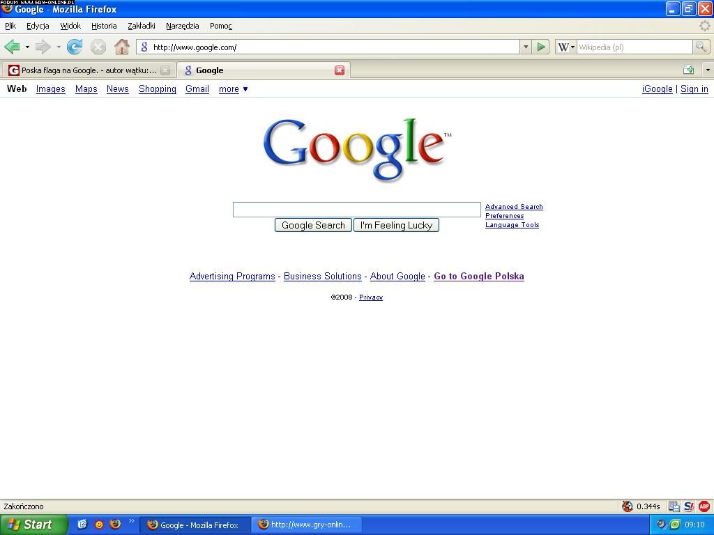Image resolution: width=714 pixels, height=535 pixels.
Task: Expand the quick launch overflow chevron
Action: [x=132, y=521]
